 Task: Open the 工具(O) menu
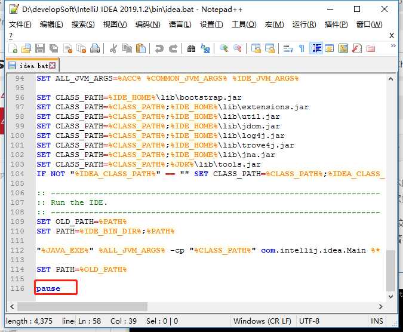point(244,24)
